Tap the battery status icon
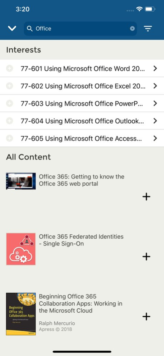 point(150,9)
